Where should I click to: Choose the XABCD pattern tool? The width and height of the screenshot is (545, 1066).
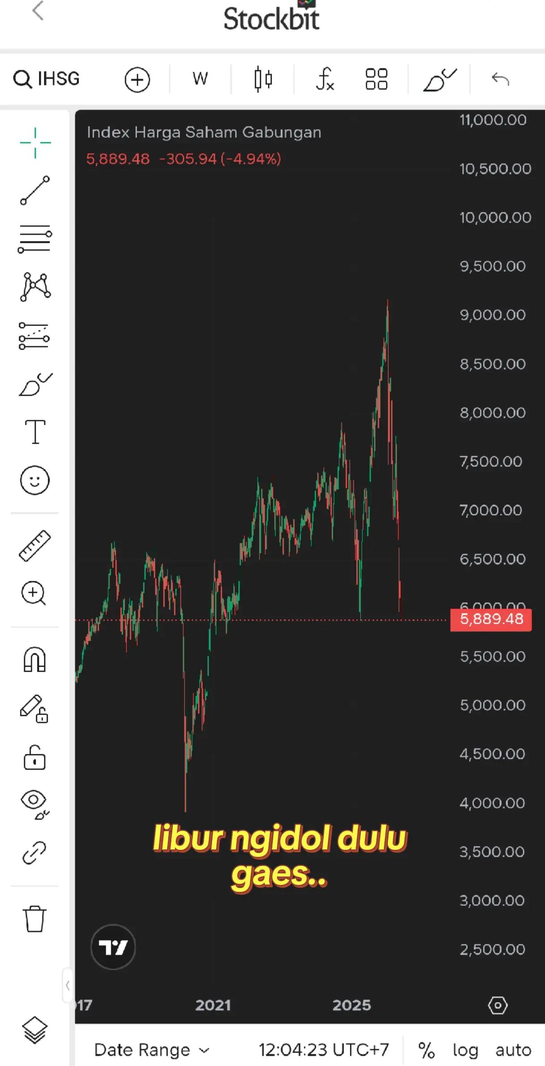tap(35, 287)
